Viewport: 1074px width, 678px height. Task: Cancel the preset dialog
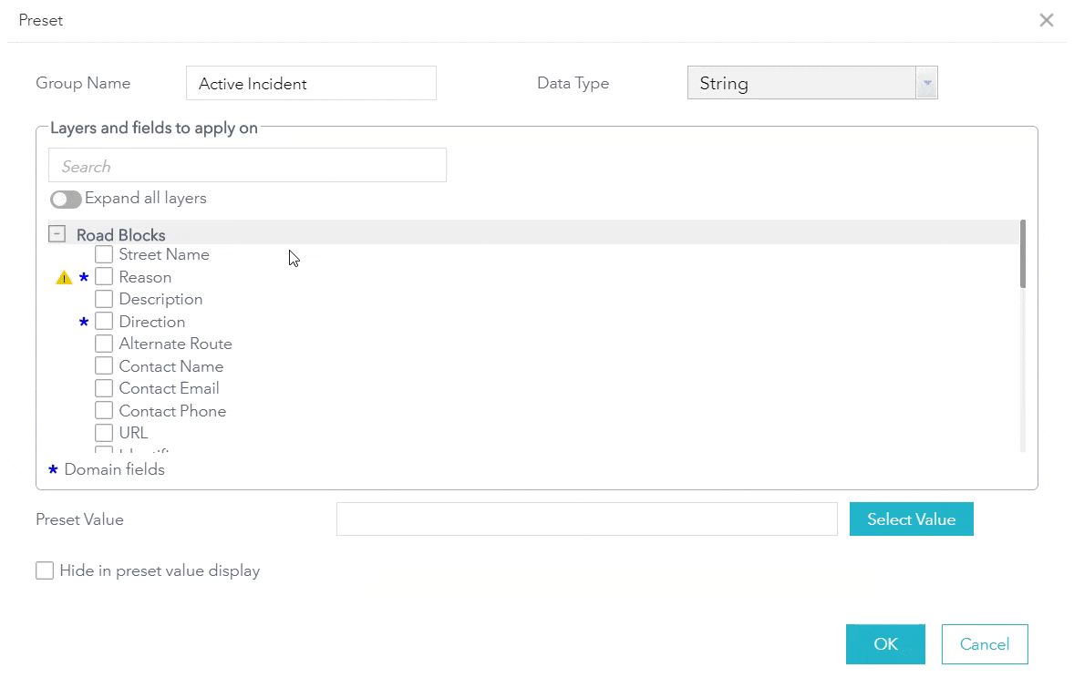click(985, 644)
